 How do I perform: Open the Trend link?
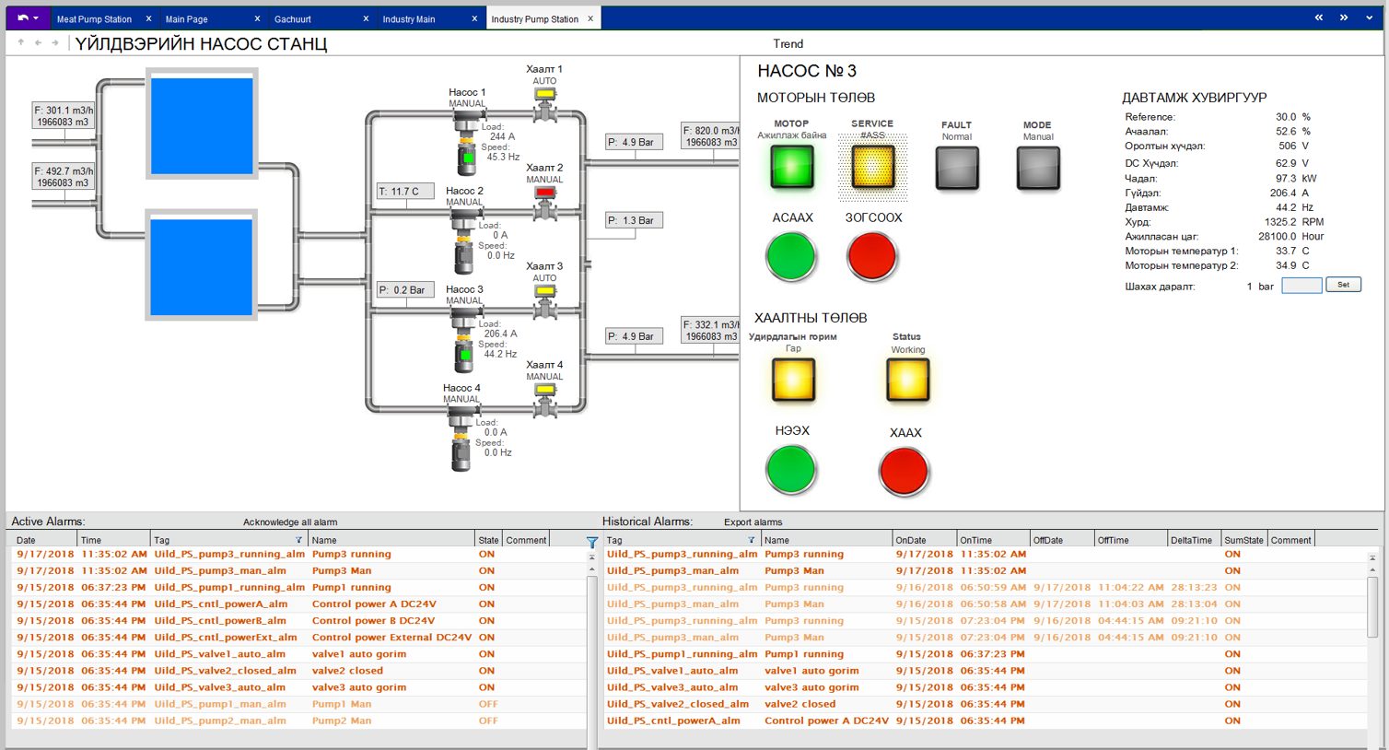[x=788, y=43]
